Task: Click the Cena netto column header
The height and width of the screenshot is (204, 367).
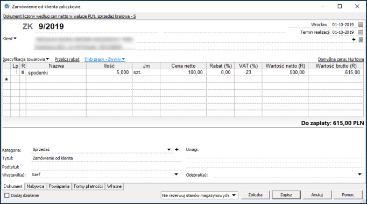Action: tap(183, 66)
